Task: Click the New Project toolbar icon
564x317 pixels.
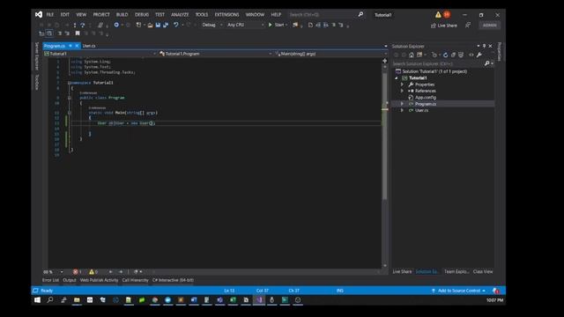Action: pyautogui.click(x=139, y=25)
